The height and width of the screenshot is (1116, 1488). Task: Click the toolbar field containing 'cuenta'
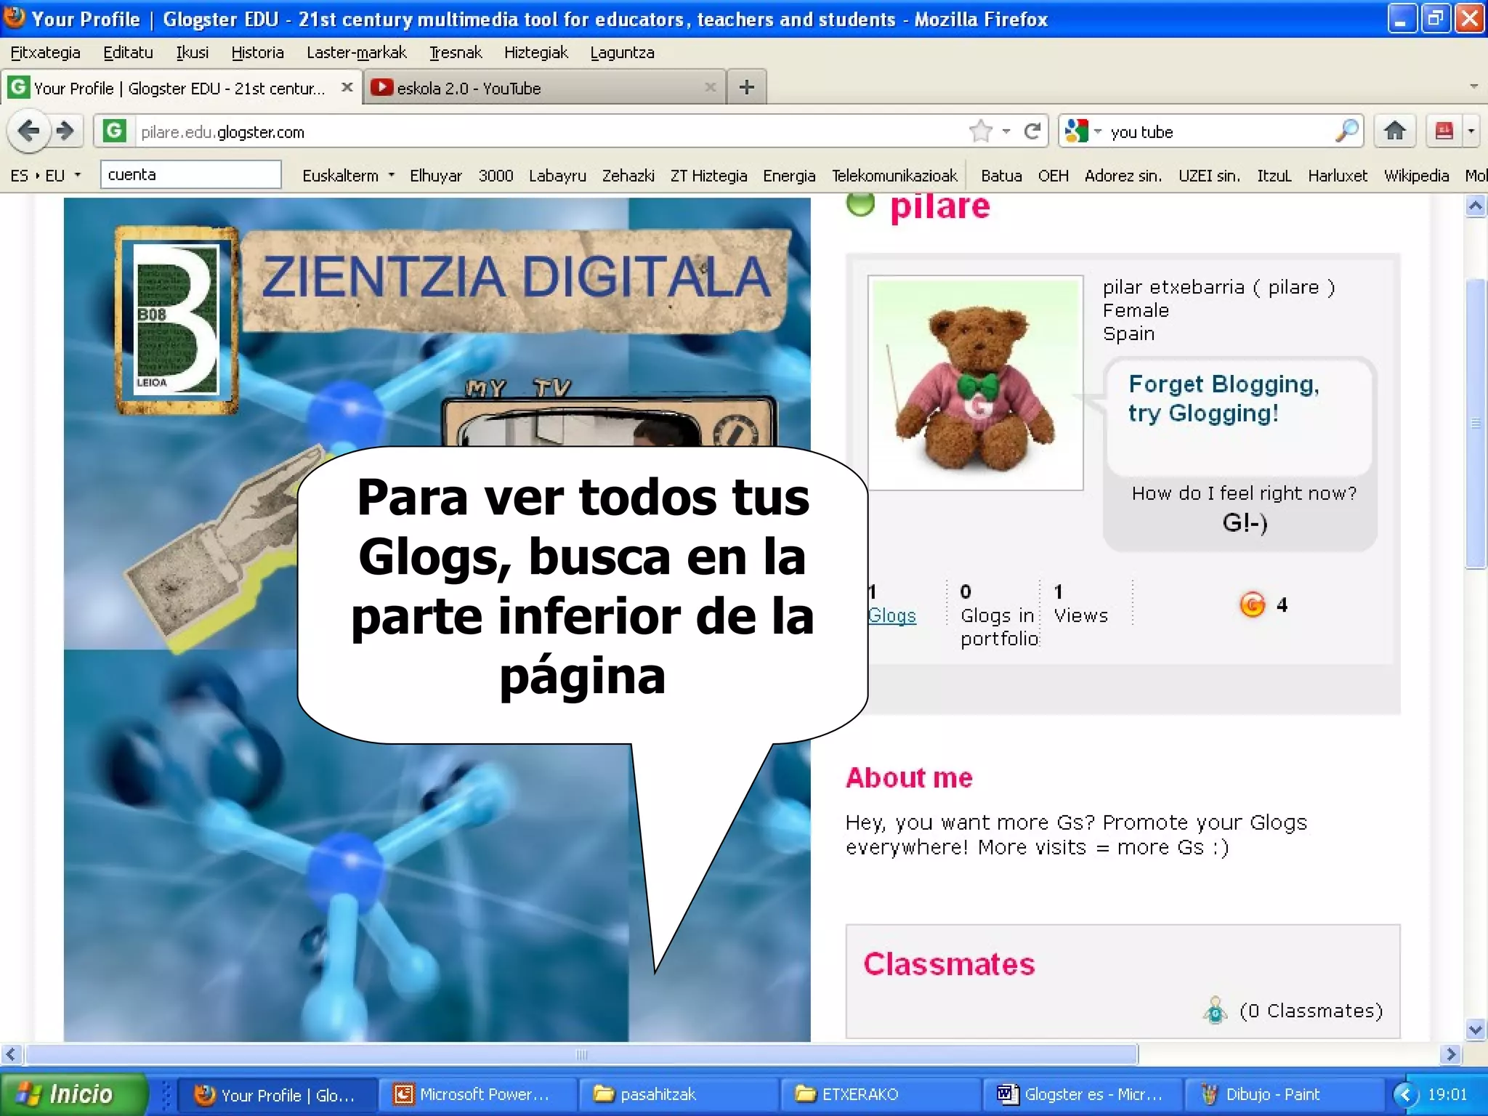coord(190,174)
